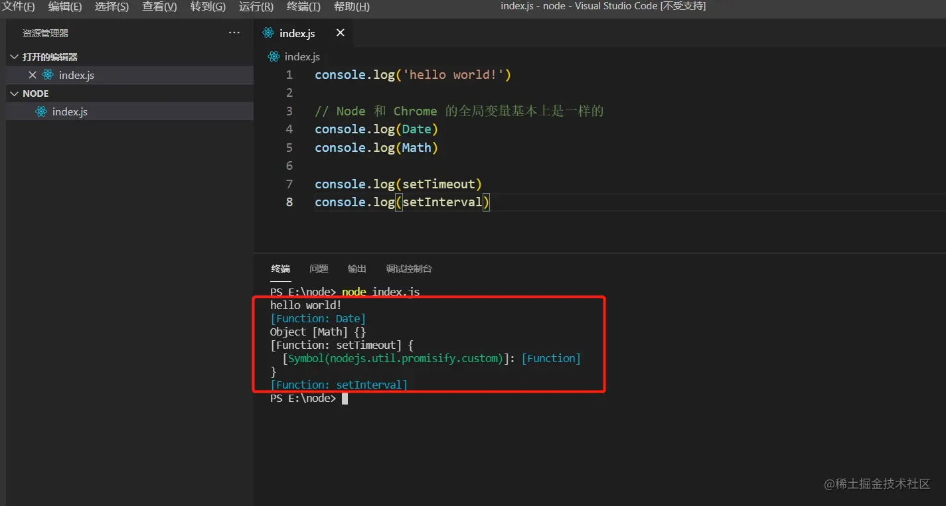Focus the last terminal prompt with the cursor
Screen dimensions: 946x506
pos(309,398)
